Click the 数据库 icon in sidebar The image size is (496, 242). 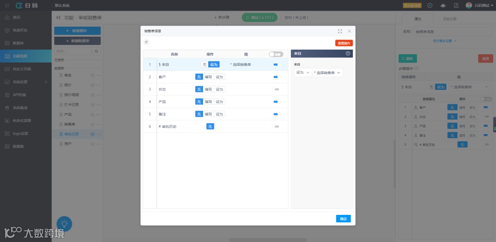(x=7, y=43)
